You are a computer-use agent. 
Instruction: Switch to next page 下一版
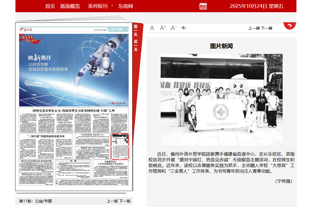pyautogui.click(x=125, y=201)
